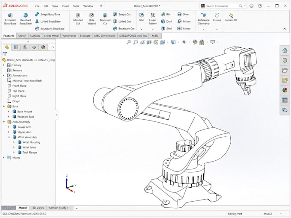The width and height of the screenshot is (291, 218).
Task: Click the Material not specified item
Action: (x=25, y=81)
